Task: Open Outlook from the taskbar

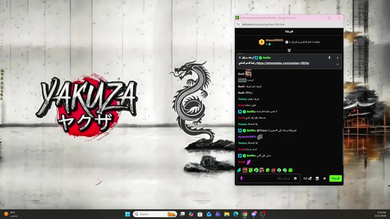Action: click(x=209, y=214)
